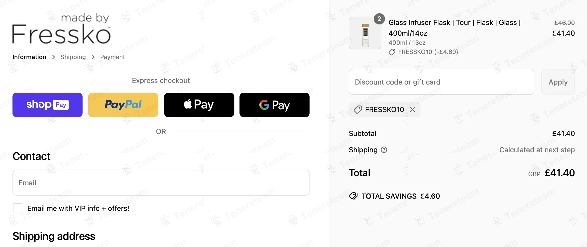The height and width of the screenshot is (247, 587).
Task: Click the discount tag under product name
Action: coord(392,52)
